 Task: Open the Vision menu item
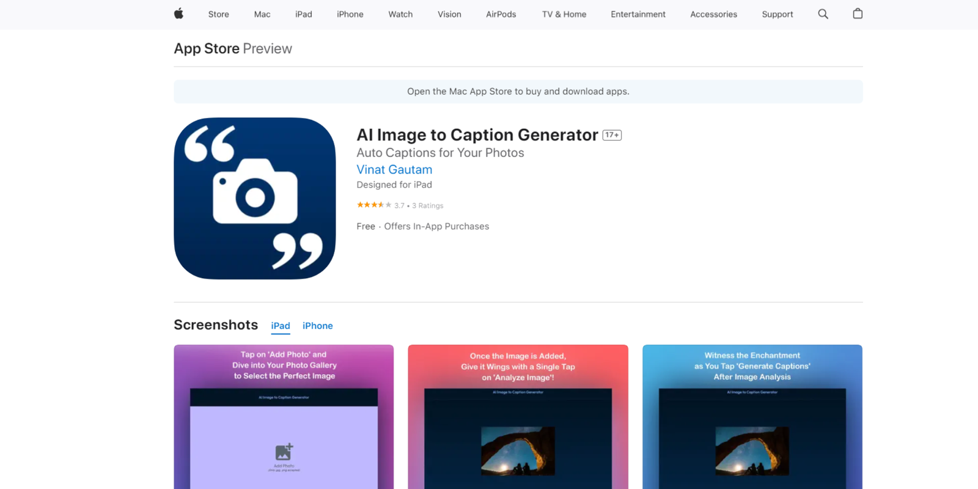click(x=449, y=14)
